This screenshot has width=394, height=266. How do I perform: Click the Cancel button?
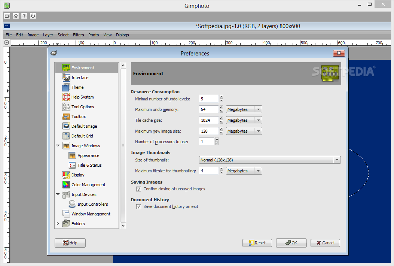(325, 243)
